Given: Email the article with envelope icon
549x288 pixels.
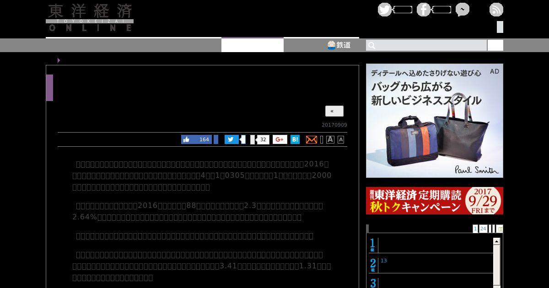Looking at the screenshot, I should pos(312,139).
